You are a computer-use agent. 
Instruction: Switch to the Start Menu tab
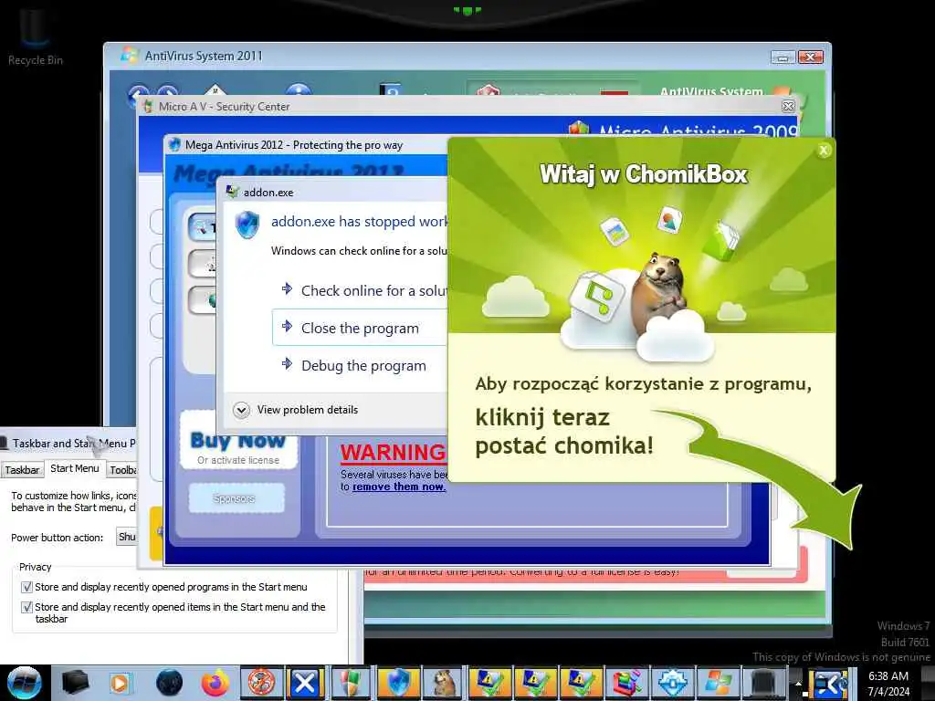pyautogui.click(x=75, y=468)
